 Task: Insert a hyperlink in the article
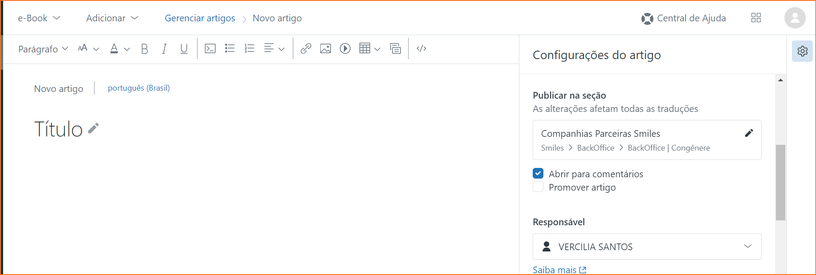pyautogui.click(x=306, y=48)
